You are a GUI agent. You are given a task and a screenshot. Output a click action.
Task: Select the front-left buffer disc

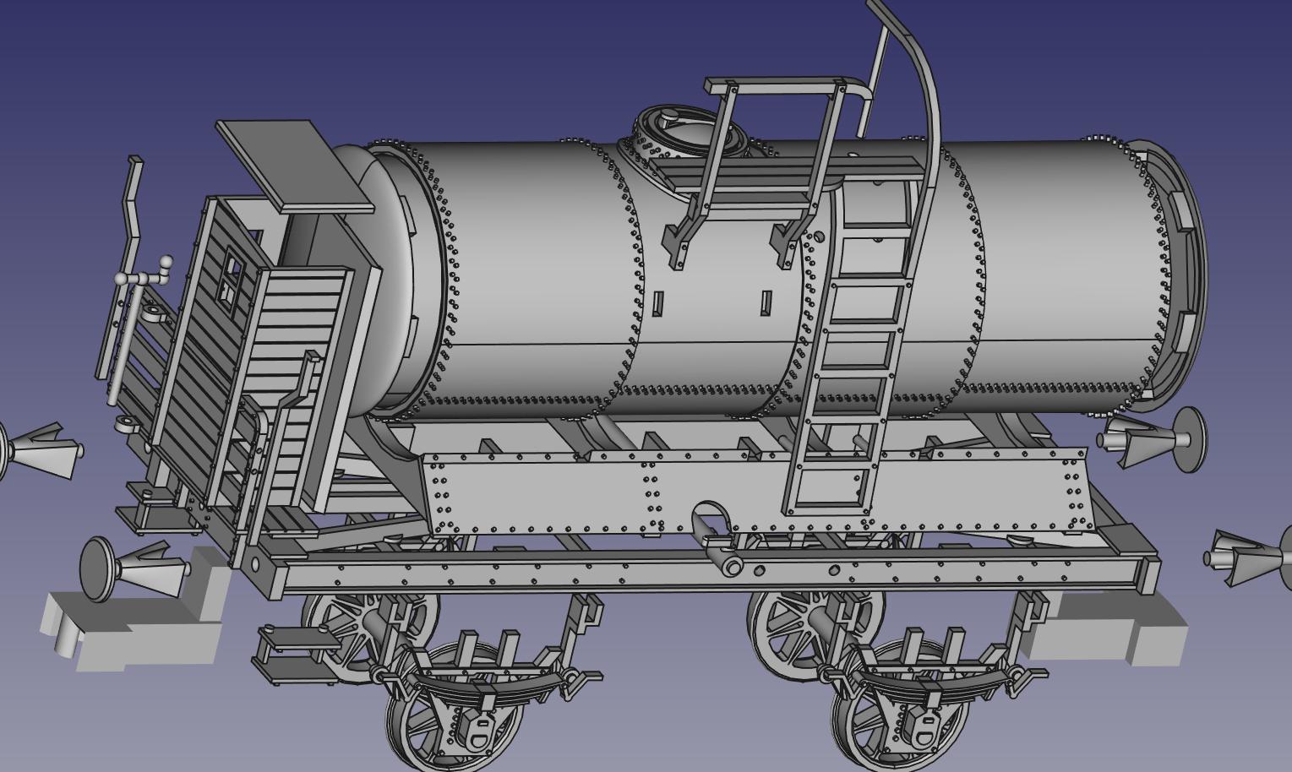[97, 569]
